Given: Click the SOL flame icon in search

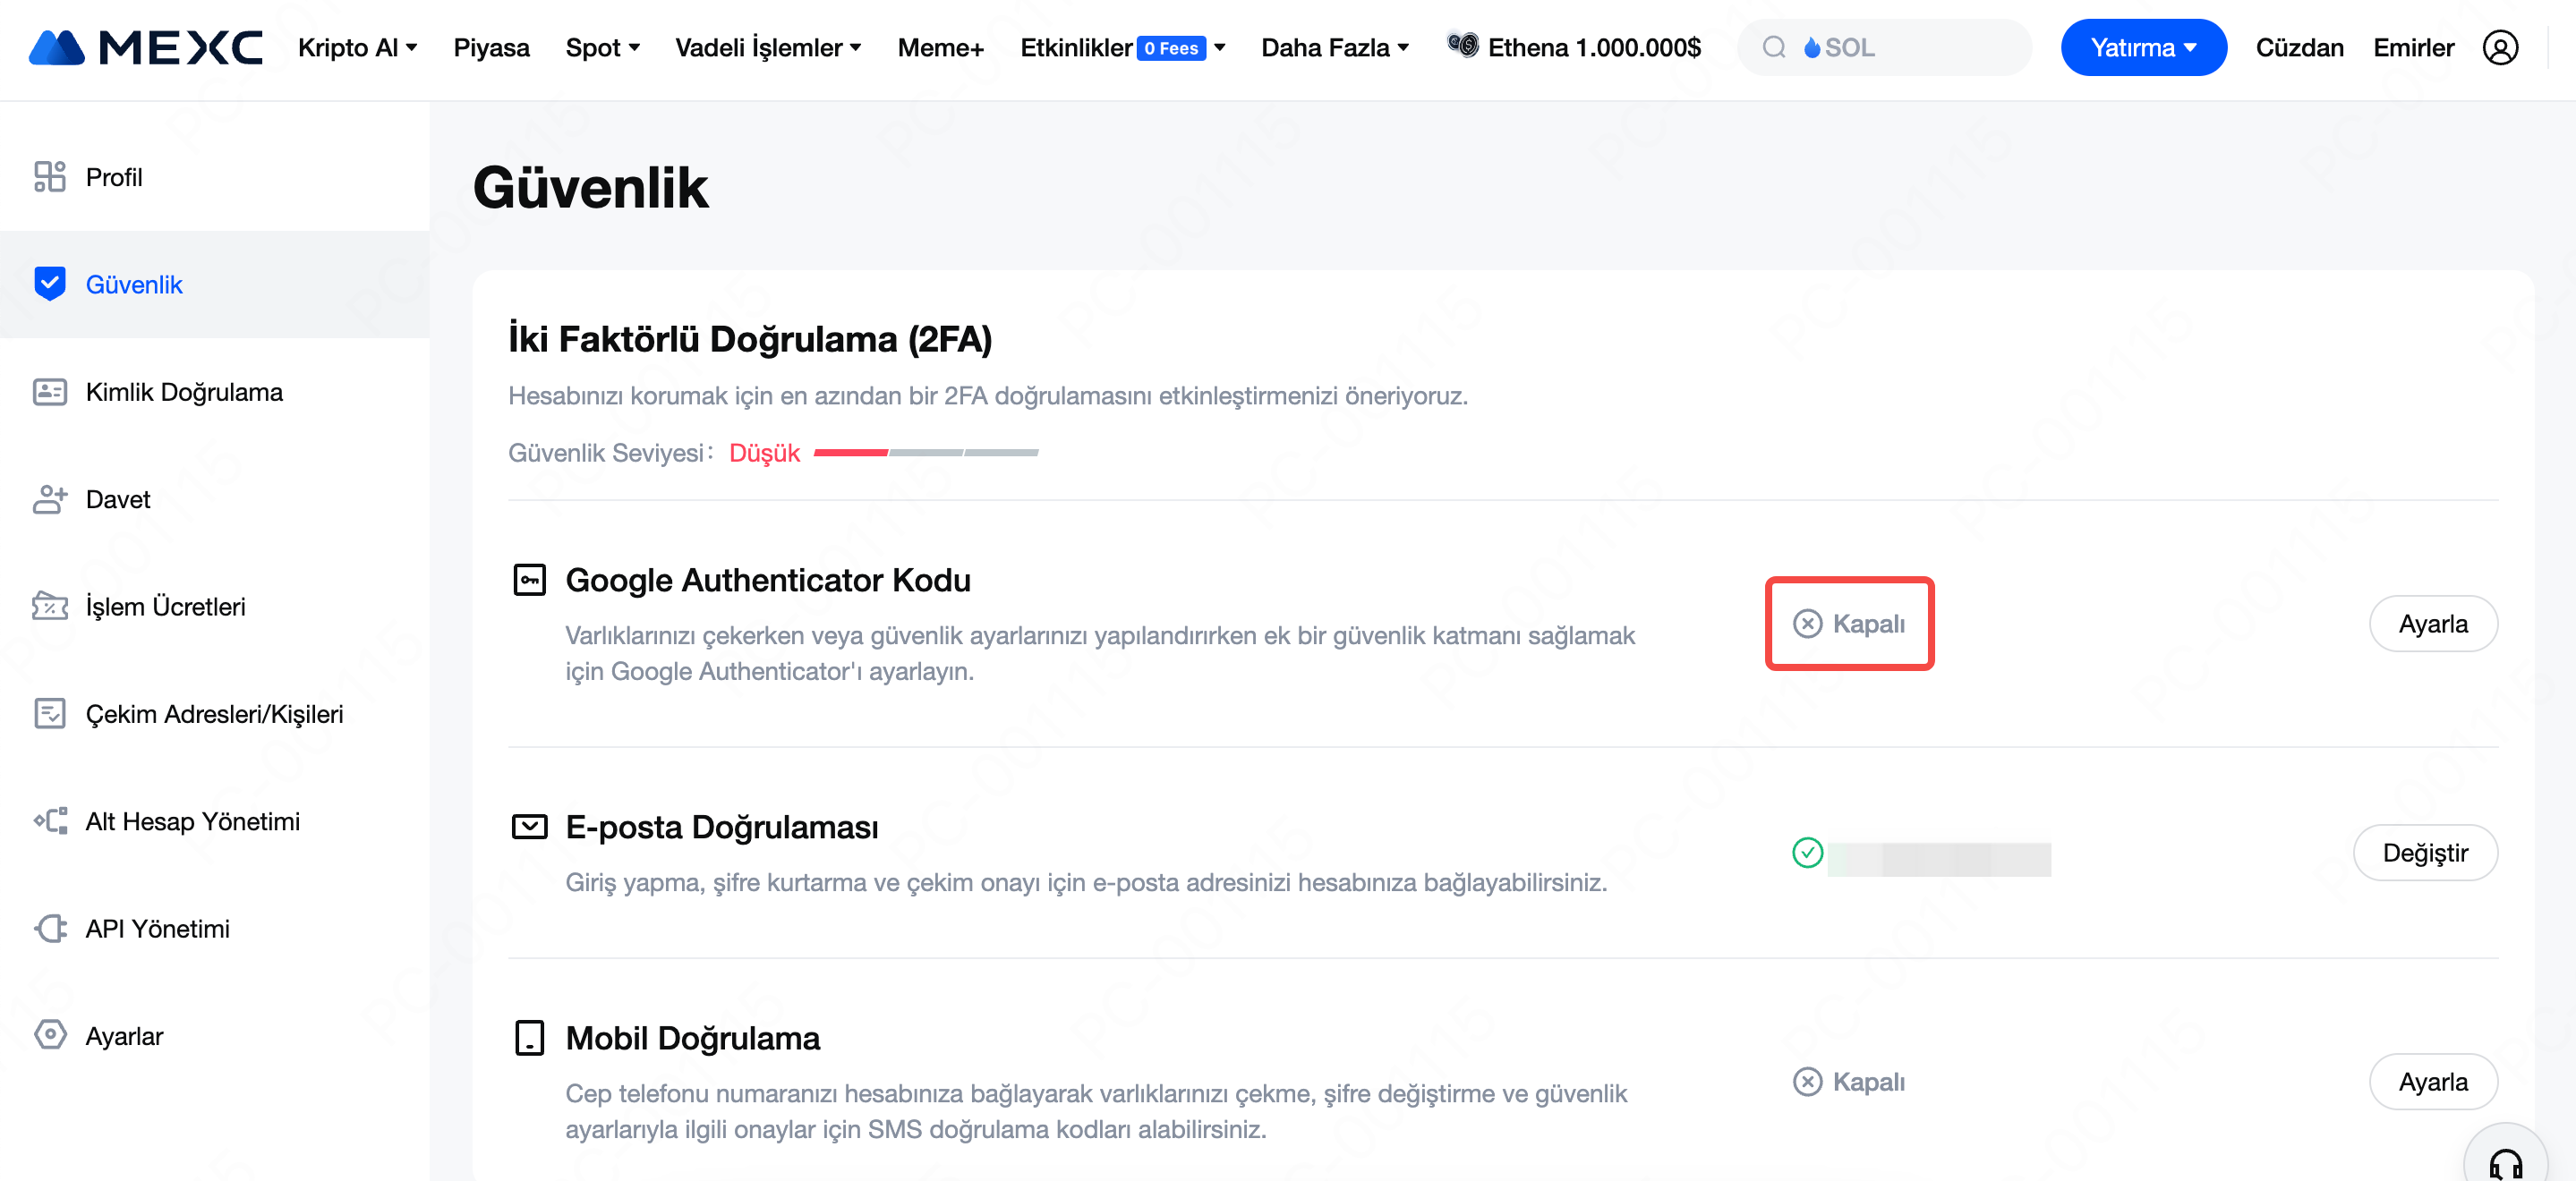Looking at the screenshot, I should click(x=1811, y=47).
